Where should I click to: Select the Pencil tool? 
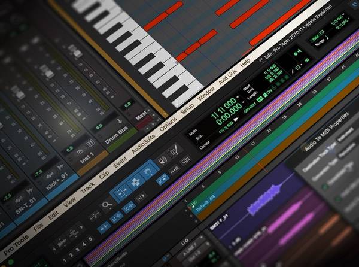coord(175,150)
